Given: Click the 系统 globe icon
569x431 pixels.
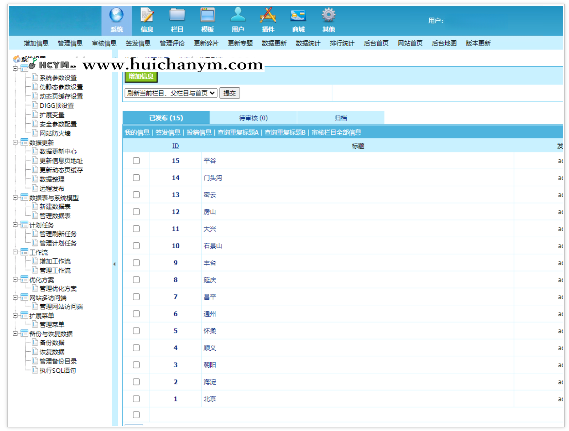Looking at the screenshot, I should 116,16.
